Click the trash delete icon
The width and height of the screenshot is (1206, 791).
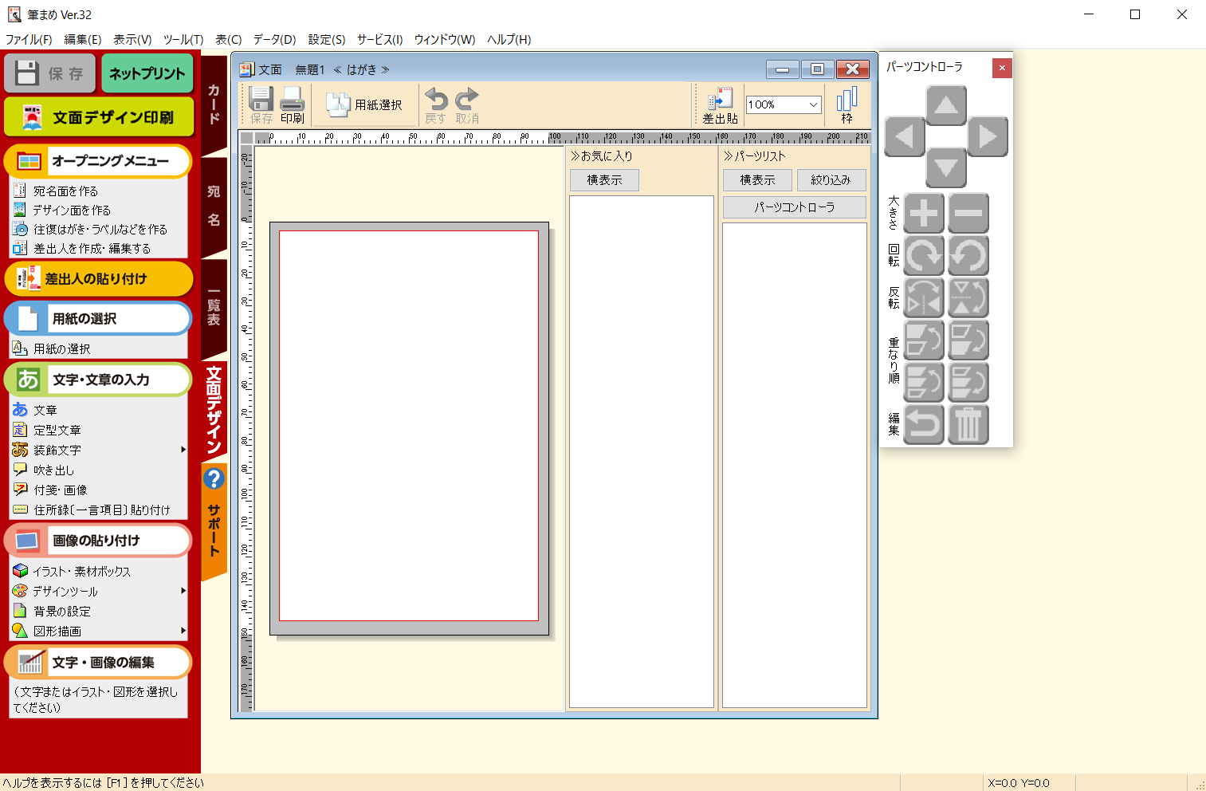pos(968,424)
